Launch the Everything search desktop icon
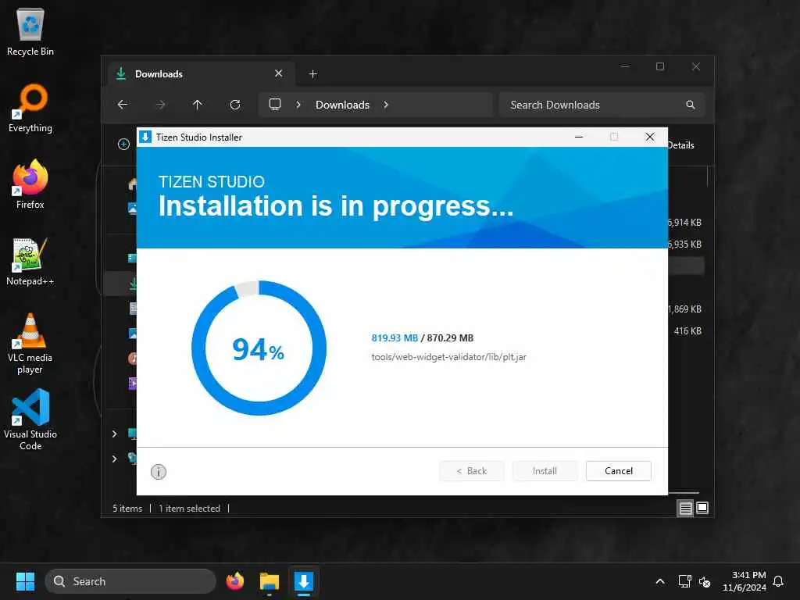800x600 pixels. pos(30,108)
